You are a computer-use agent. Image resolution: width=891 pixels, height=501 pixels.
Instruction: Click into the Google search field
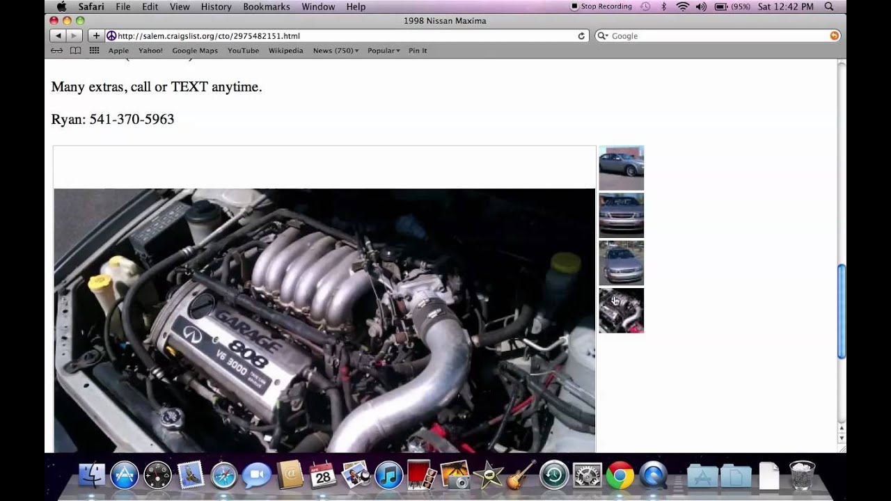pyautogui.click(x=717, y=35)
